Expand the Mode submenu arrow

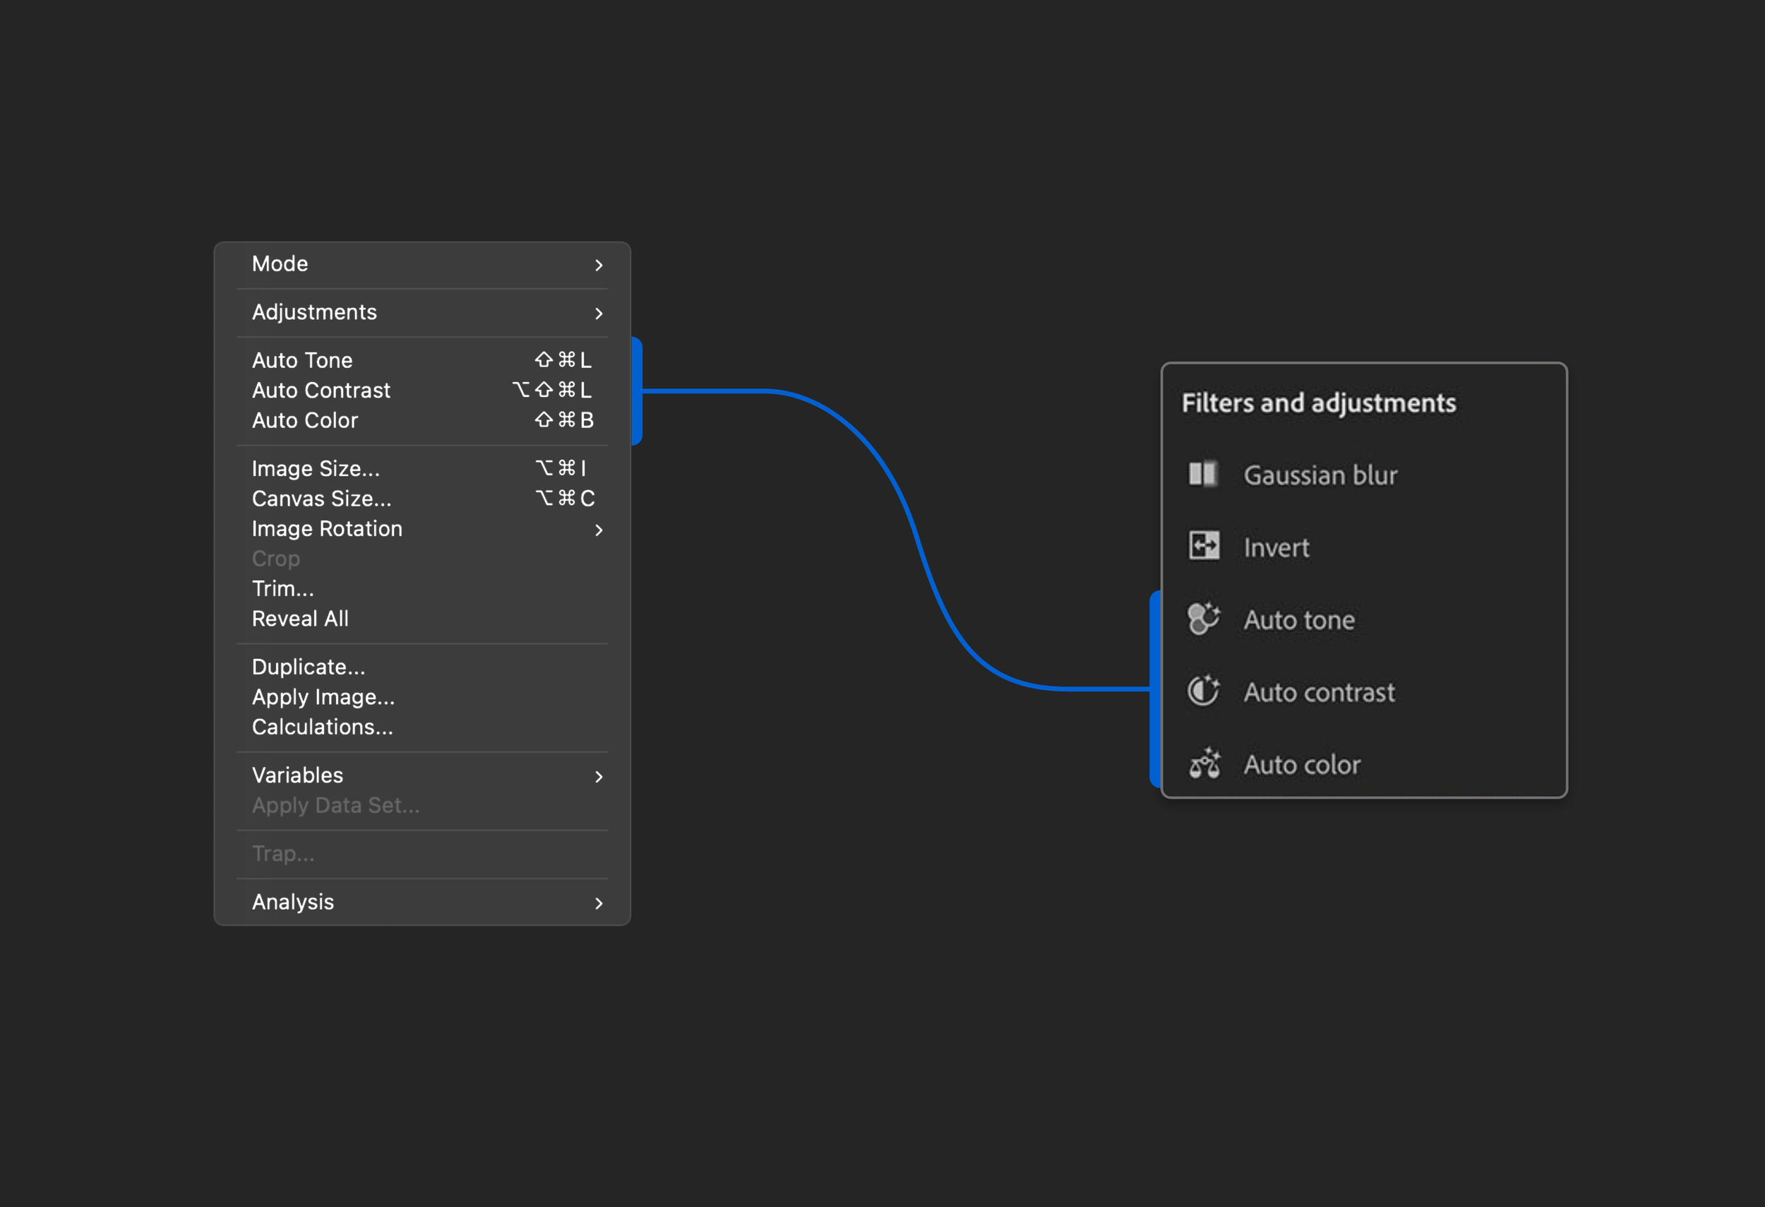click(599, 265)
